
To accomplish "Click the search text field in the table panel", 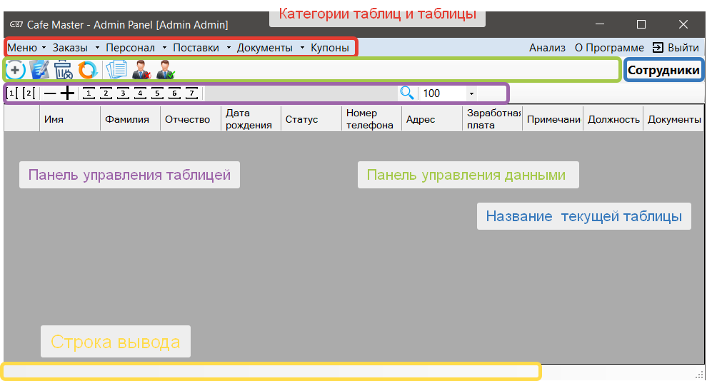I will coord(301,93).
